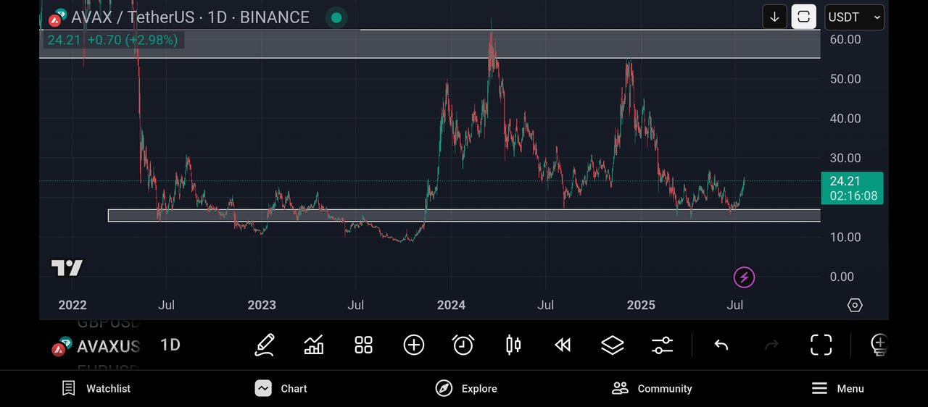The height and width of the screenshot is (407, 928).
Task: Tap the idea lightbulb plus icon
Action: point(879,345)
